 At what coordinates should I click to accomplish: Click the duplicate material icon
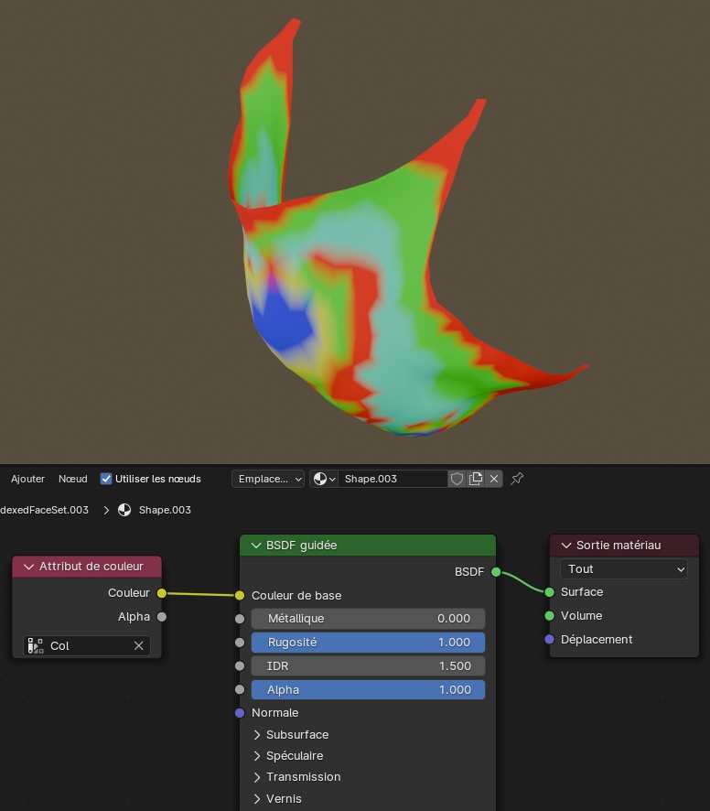point(475,479)
